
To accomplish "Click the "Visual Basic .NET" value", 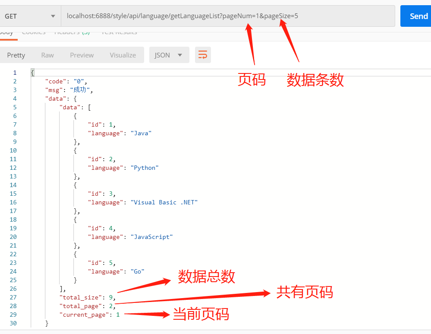I will [164, 202].
